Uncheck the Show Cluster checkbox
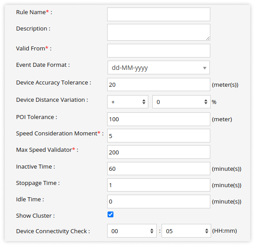The width and height of the screenshot is (255, 246). tap(110, 215)
